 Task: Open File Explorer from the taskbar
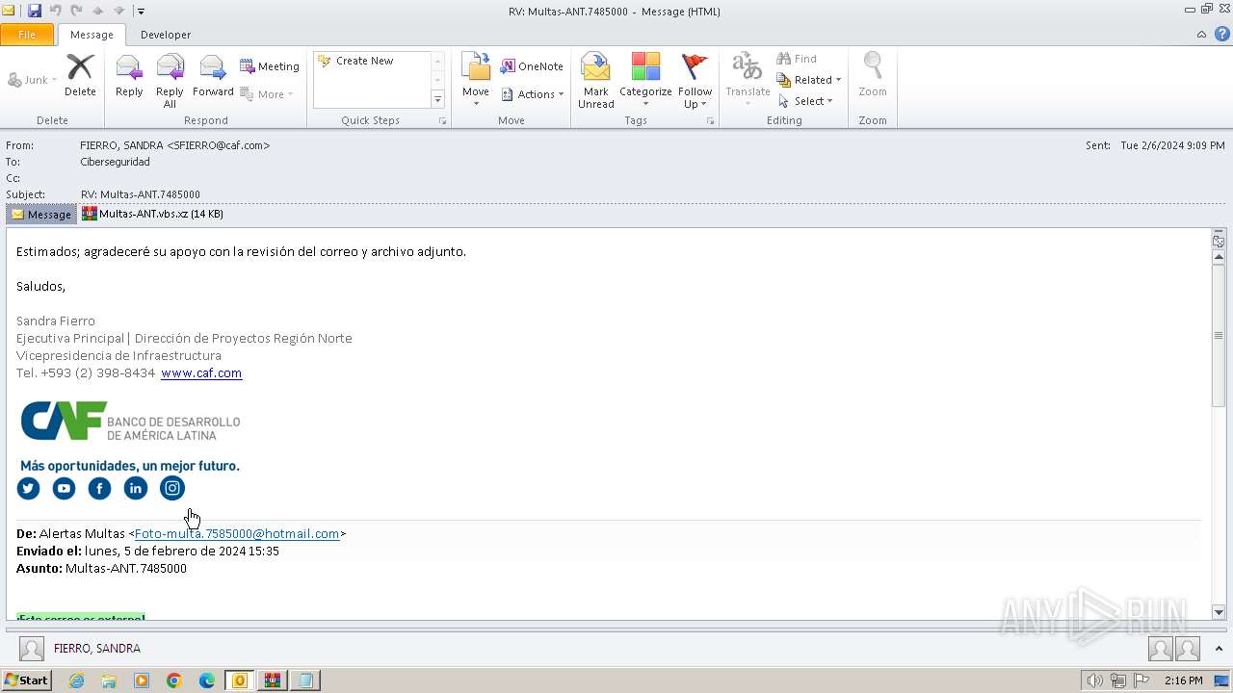click(x=109, y=680)
